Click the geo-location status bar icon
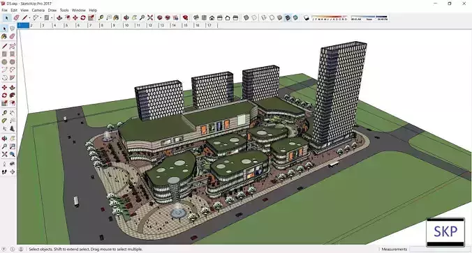472x253 pixels. click(4, 249)
